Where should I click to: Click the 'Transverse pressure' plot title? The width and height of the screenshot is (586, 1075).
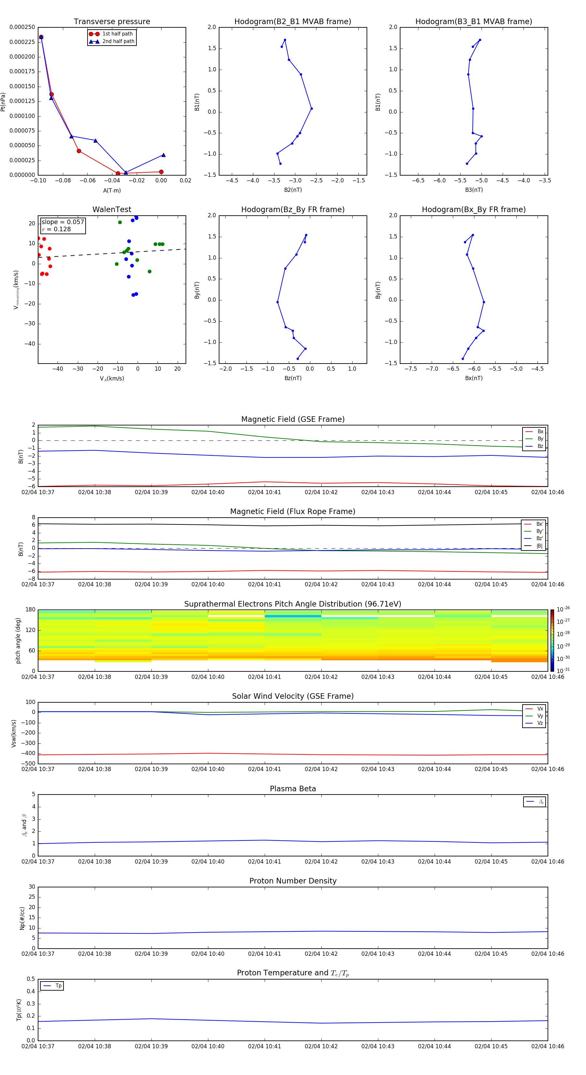(112, 22)
